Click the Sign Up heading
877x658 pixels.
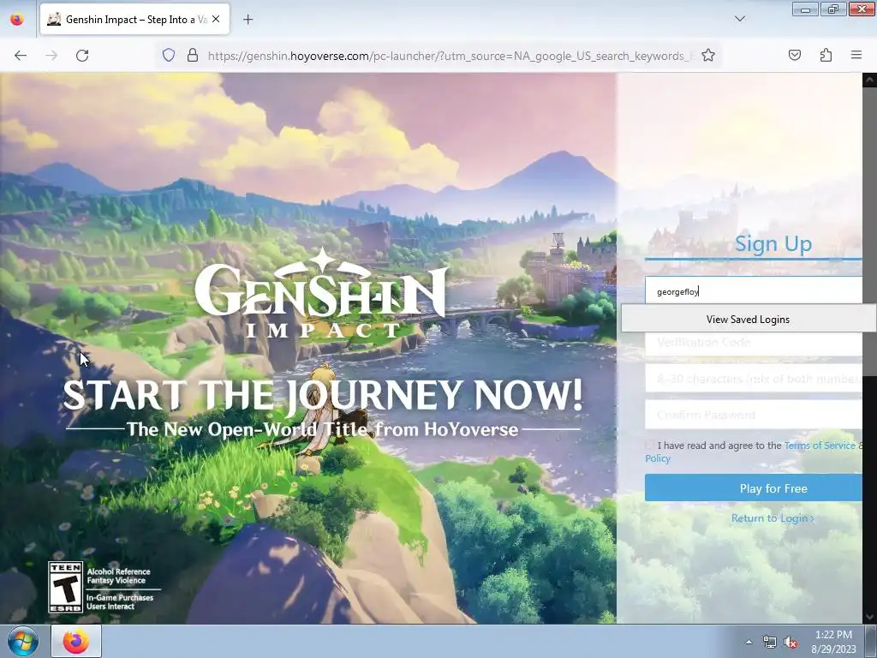[x=773, y=244]
